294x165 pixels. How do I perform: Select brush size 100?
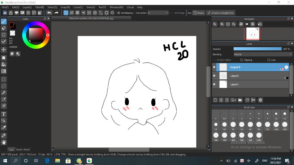coord(276,126)
